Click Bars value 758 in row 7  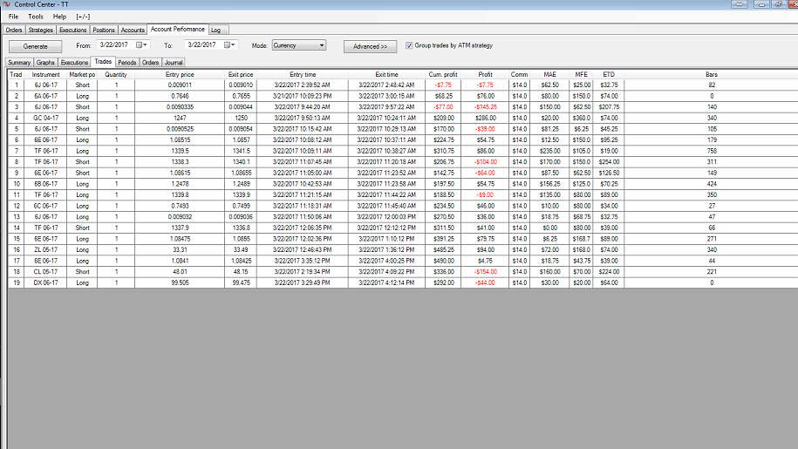pos(712,151)
